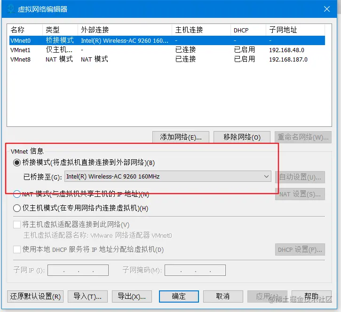Toggle 使用本地 DHCP 服务 checkbox
341x312 pixels.
[17, 250]
